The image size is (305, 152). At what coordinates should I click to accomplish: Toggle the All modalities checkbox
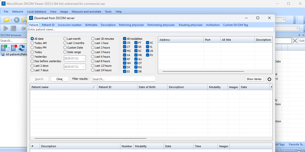(125, 39)
